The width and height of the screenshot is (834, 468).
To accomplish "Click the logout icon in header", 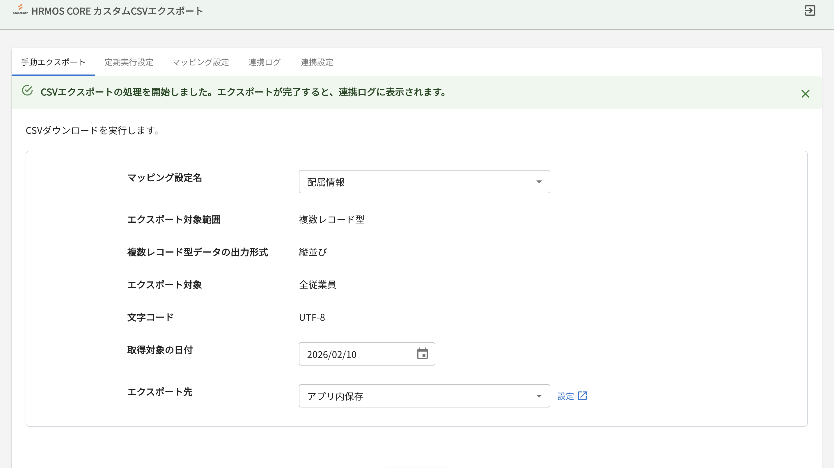I will coord(810,11).
